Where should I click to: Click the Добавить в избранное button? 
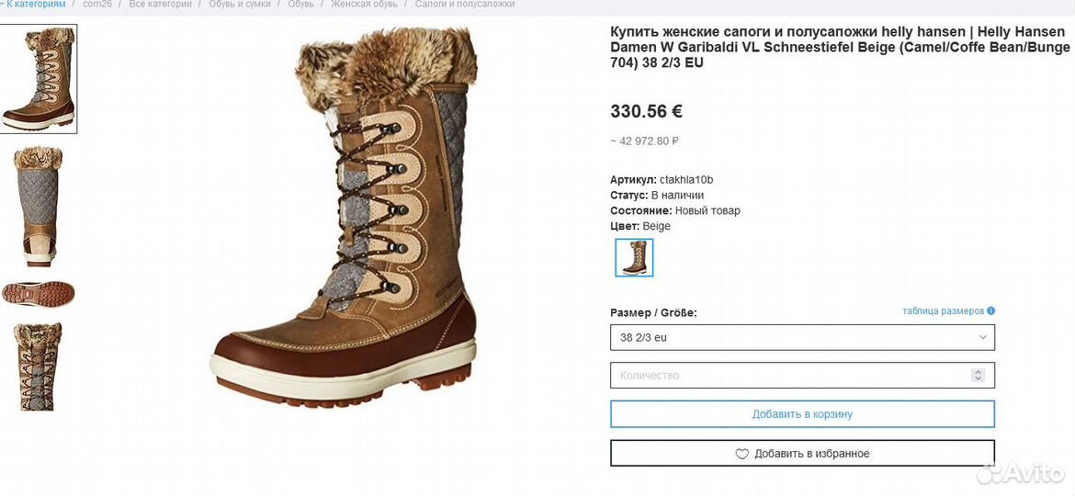pyautogui.click(x=802, y=454)
